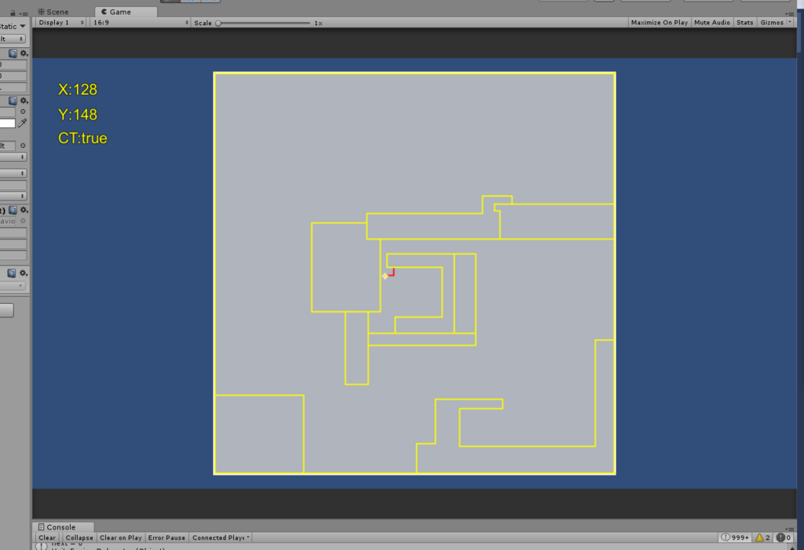Toggle Error Pause in the Console
The image size is (804, 550).
[166, 537]
